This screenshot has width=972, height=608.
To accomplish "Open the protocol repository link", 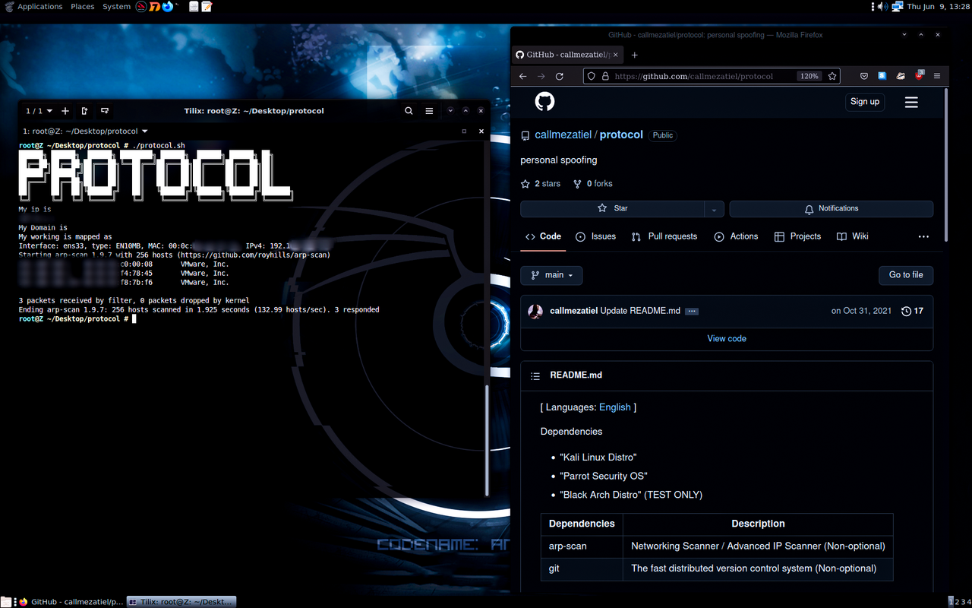I will click(621, 135).
